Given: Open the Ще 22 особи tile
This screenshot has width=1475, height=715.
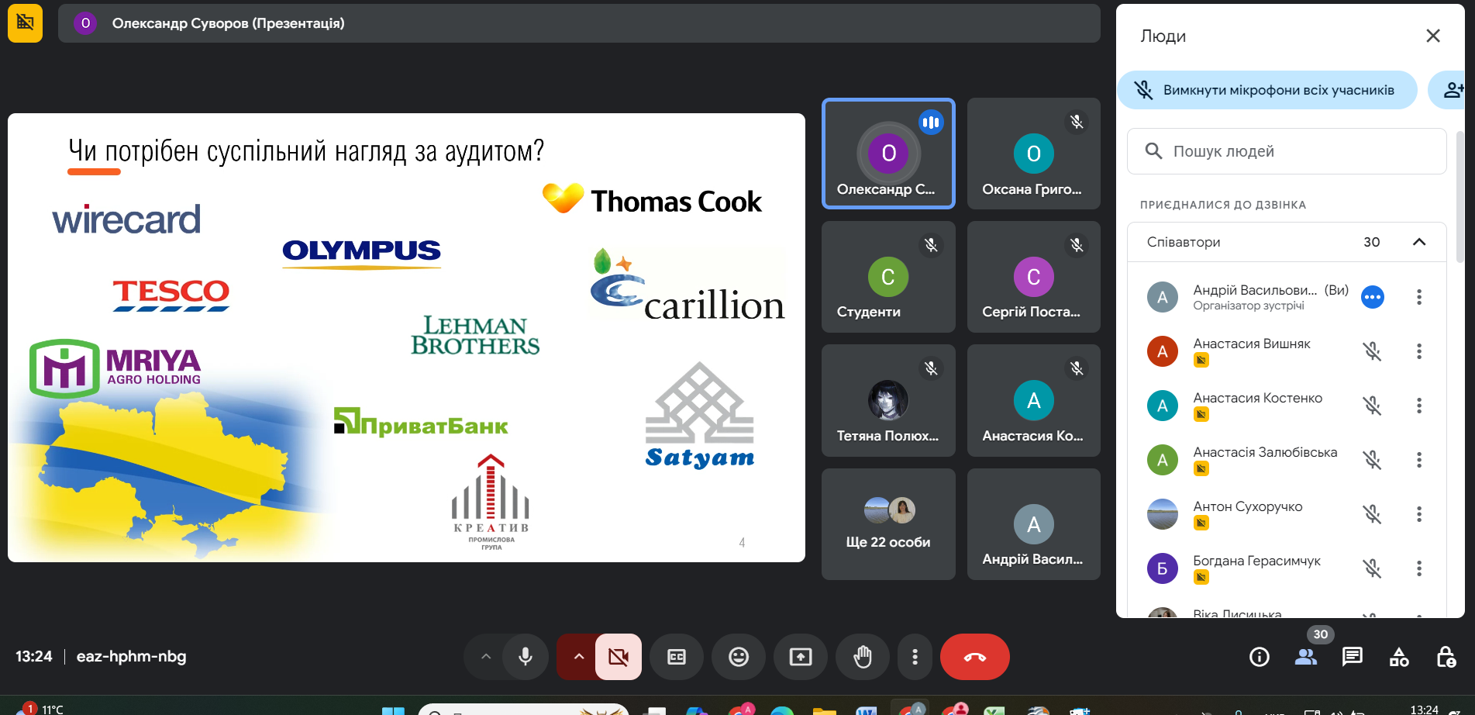Looking at the screenshot, I should tap(888, 524).
